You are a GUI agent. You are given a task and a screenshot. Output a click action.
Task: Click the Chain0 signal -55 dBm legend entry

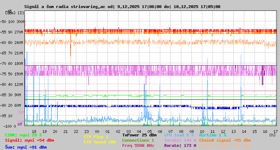[x=225, y=140]
